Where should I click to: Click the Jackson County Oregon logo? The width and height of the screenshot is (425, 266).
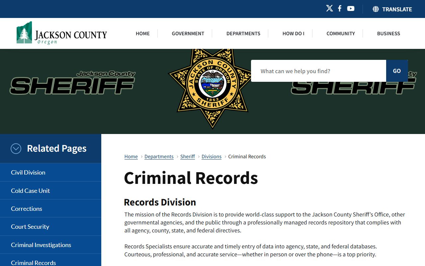[x=62, y=33]
